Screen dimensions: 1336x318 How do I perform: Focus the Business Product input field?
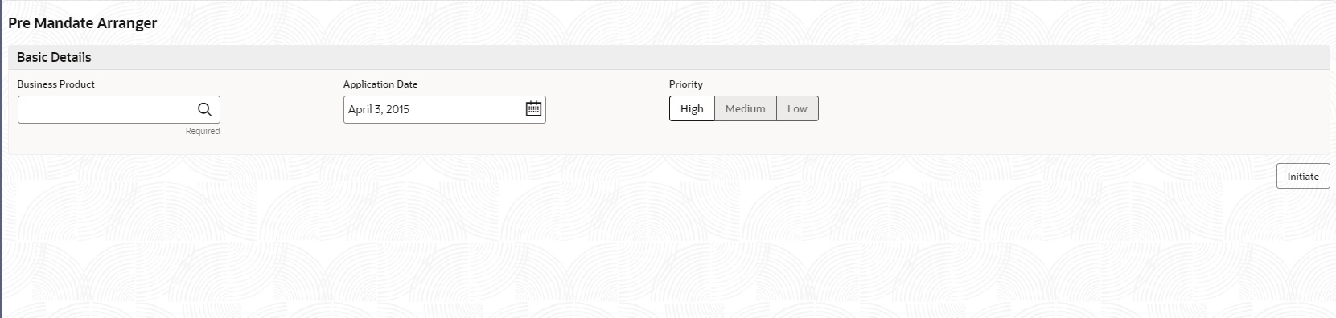pyautogui.click(x=106, y=109)
